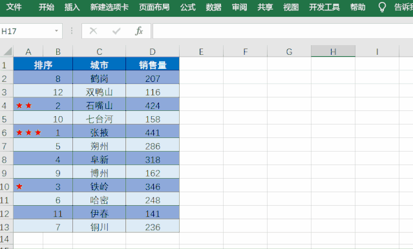The height and width of the screenshot is (249, 413).
Task: Select the sales cell with 207
Action: point(153,77)
